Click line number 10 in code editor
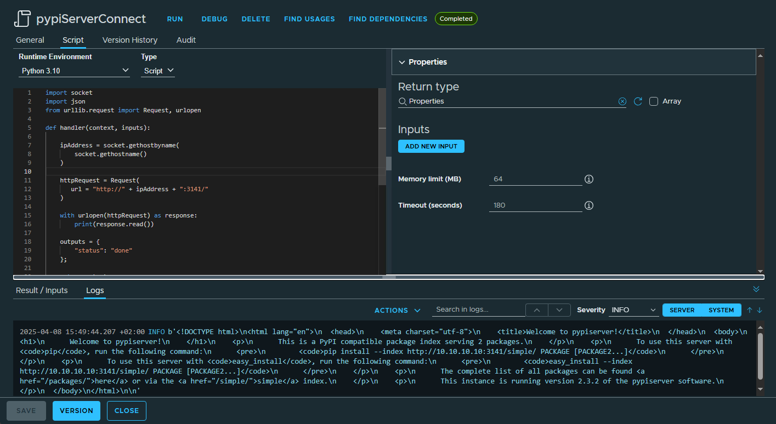 click(x=27, y=171)
